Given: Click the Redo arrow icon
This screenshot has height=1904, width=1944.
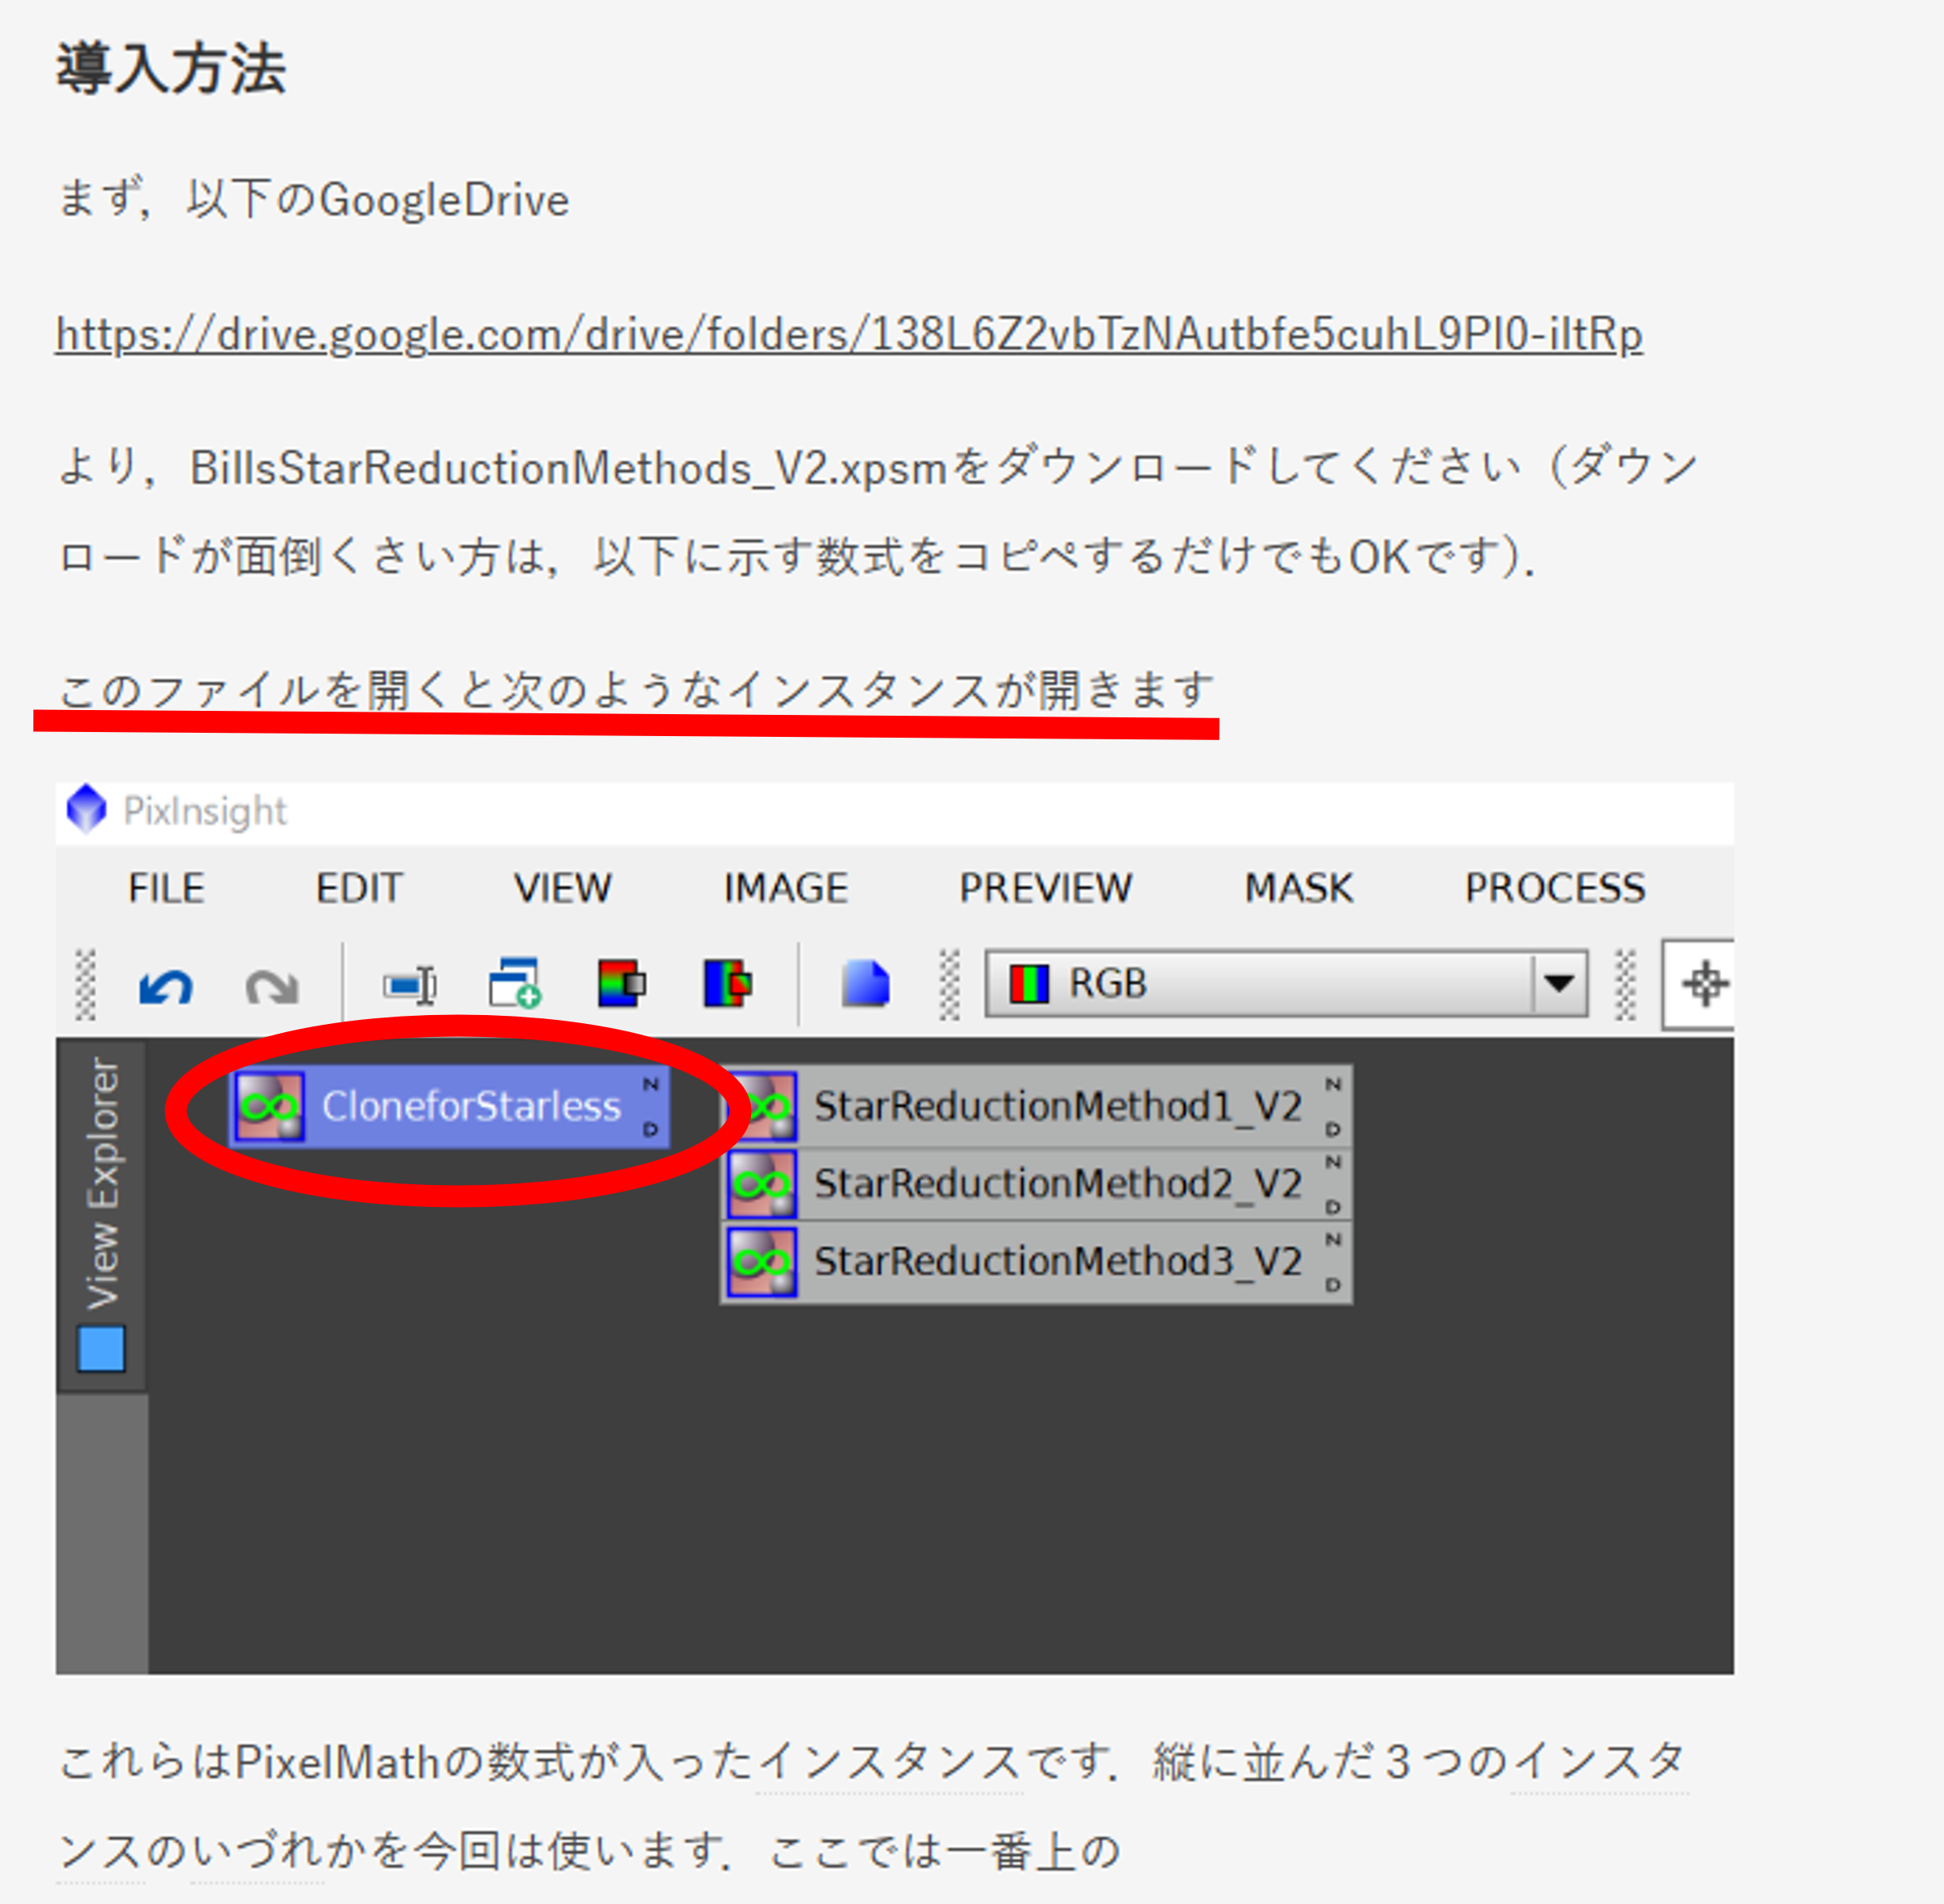Looking at the screenshot, I should coord(272,986).
